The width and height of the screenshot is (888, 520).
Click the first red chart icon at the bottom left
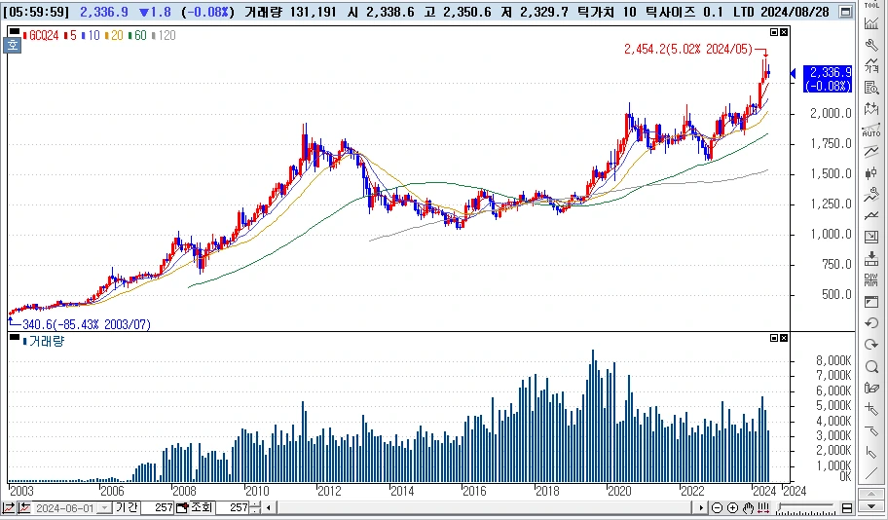click(9, 507)
